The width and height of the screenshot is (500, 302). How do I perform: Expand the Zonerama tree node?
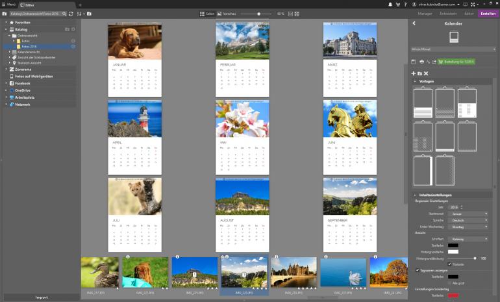click(x=6, y=69)
